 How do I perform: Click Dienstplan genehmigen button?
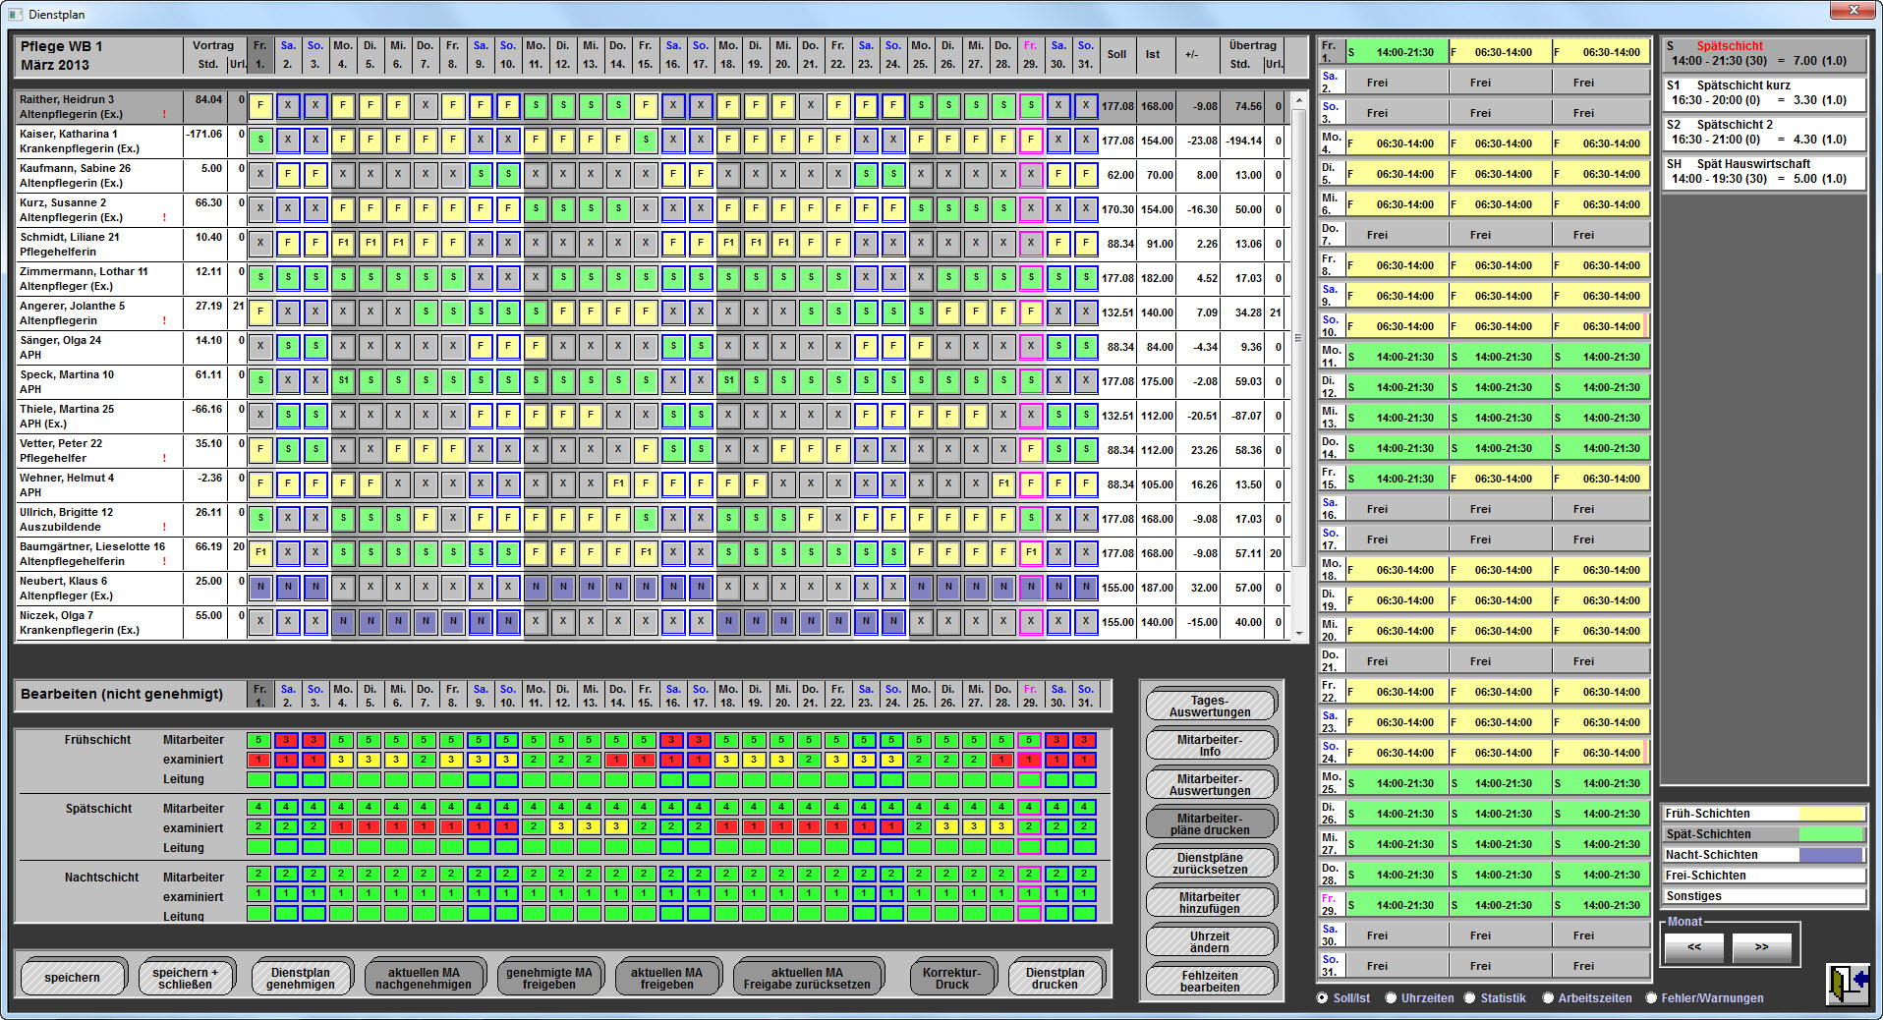(301, 978)
